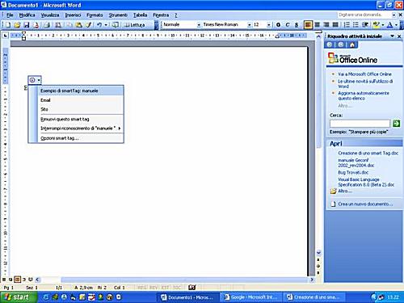The image size is (404, 303).
Task: Toggle italic formatting C button
Action: 288,25
